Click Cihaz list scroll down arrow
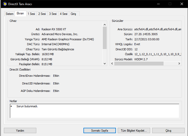The image size is (188, 136). (x=105, y=64)
